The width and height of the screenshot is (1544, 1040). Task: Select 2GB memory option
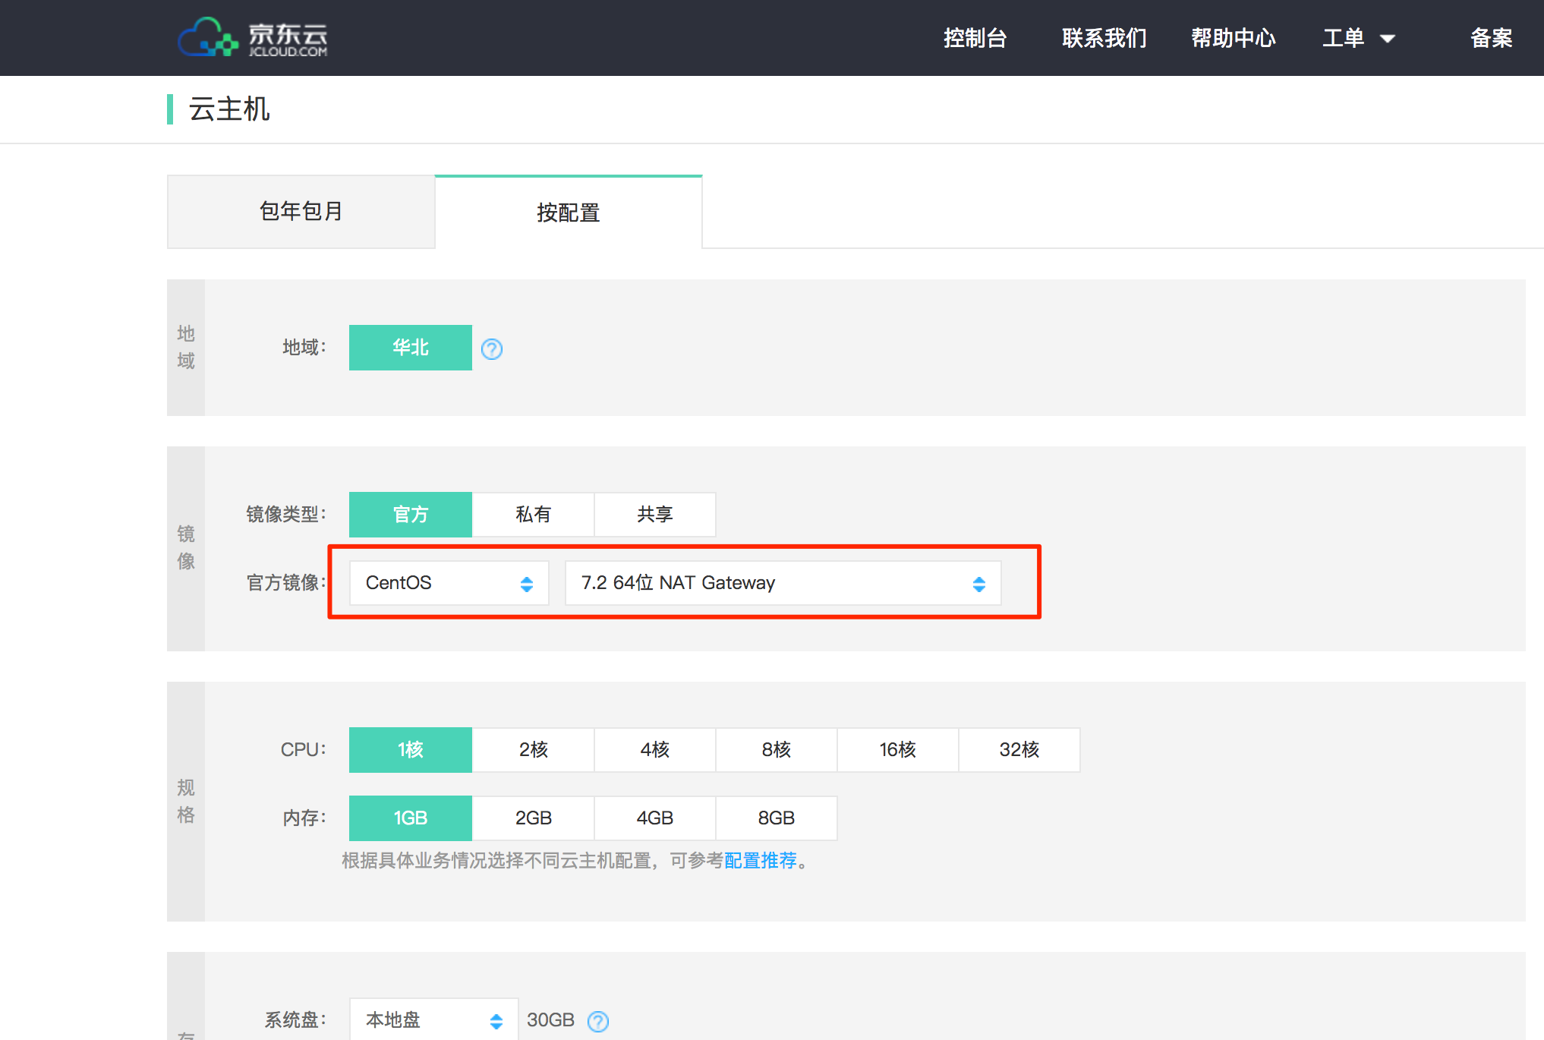click(x=533, y=818)
